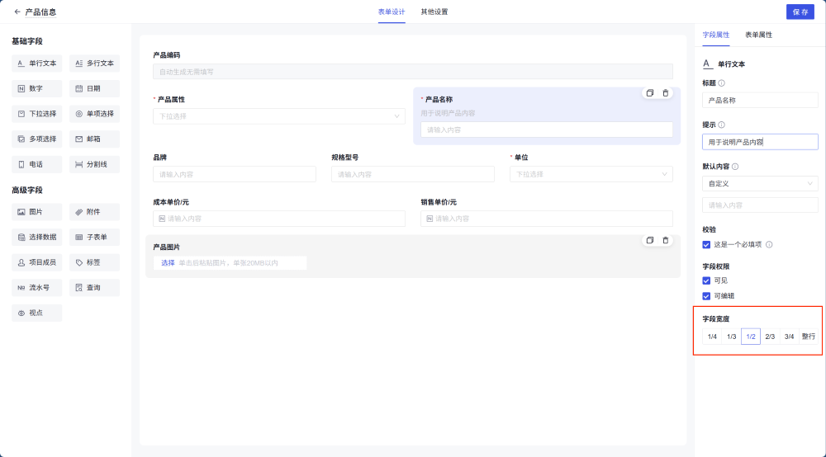The image size is (826, 457).
Task: Choose the 流水号 serial number field
Action: [37, 288]
